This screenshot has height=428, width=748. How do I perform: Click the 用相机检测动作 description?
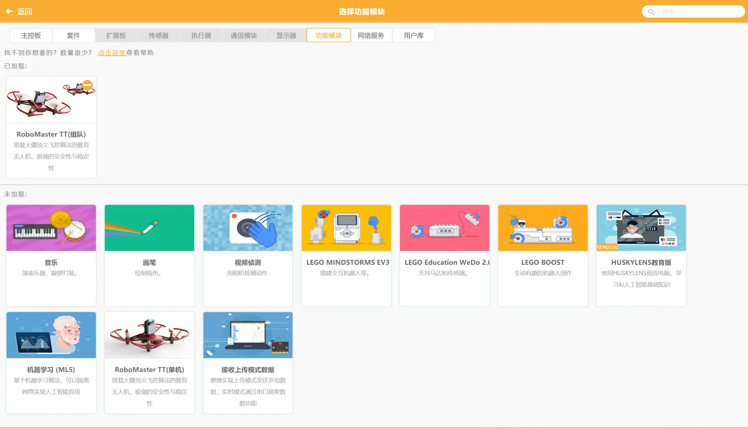pyautogui.click(x=248, y=273)
